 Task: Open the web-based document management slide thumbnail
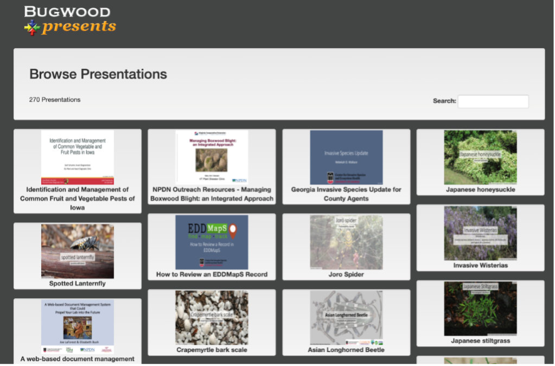click(78, 327)
